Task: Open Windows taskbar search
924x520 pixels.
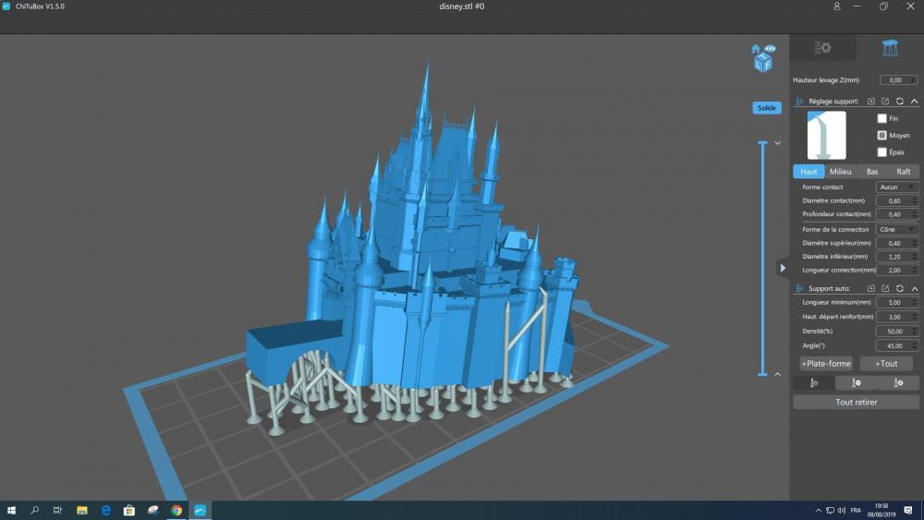Action: pos(34,511)
